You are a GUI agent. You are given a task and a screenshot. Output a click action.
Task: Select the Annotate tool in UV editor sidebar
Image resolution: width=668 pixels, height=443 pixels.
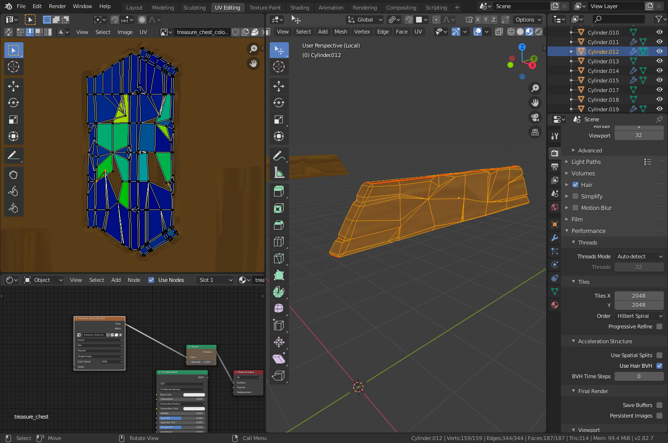(13, 155)
